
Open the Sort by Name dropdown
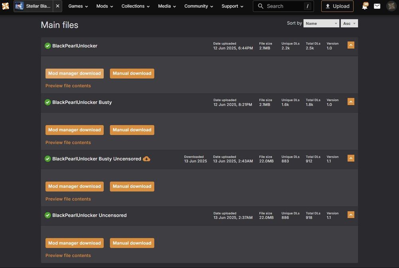(x=321, y=24)
